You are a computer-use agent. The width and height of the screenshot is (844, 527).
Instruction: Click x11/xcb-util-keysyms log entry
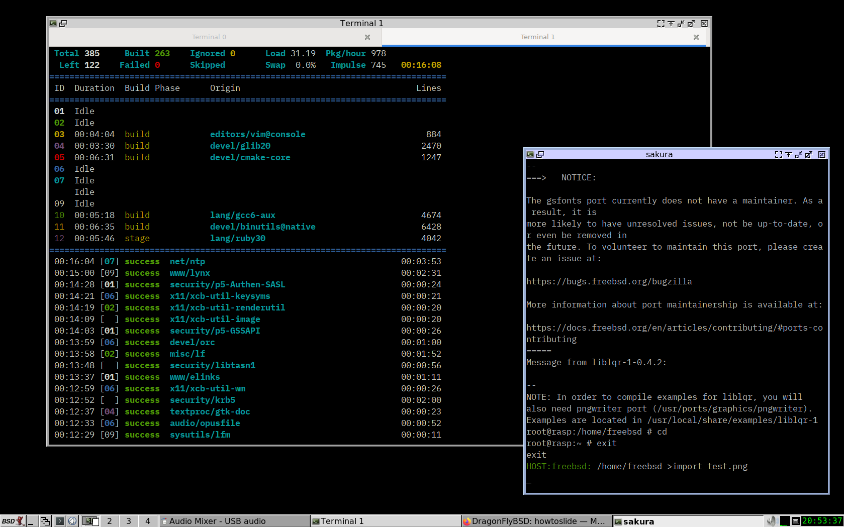[220, 296]
